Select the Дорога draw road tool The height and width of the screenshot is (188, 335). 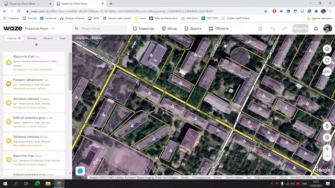point(193,29)
